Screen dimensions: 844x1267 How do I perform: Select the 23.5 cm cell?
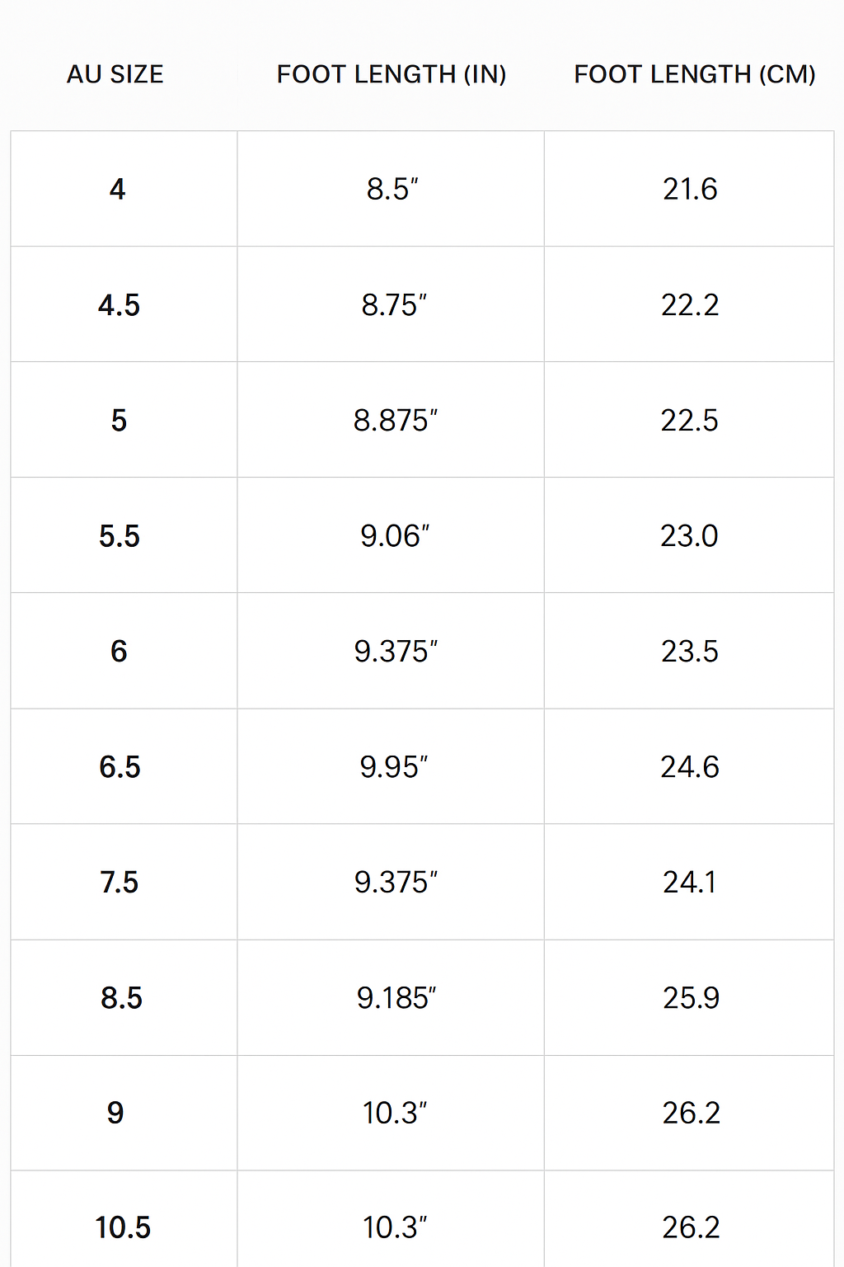[x=689, y=652]
